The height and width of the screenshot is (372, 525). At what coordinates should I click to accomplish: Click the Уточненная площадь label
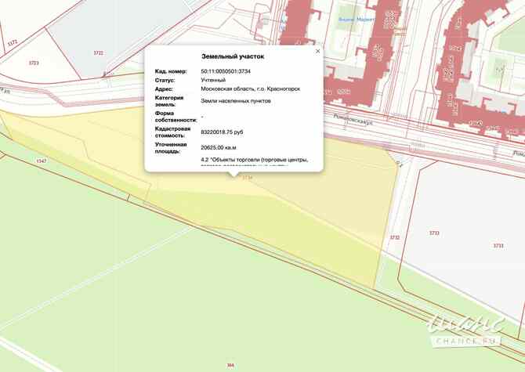(x=171, y=148)
